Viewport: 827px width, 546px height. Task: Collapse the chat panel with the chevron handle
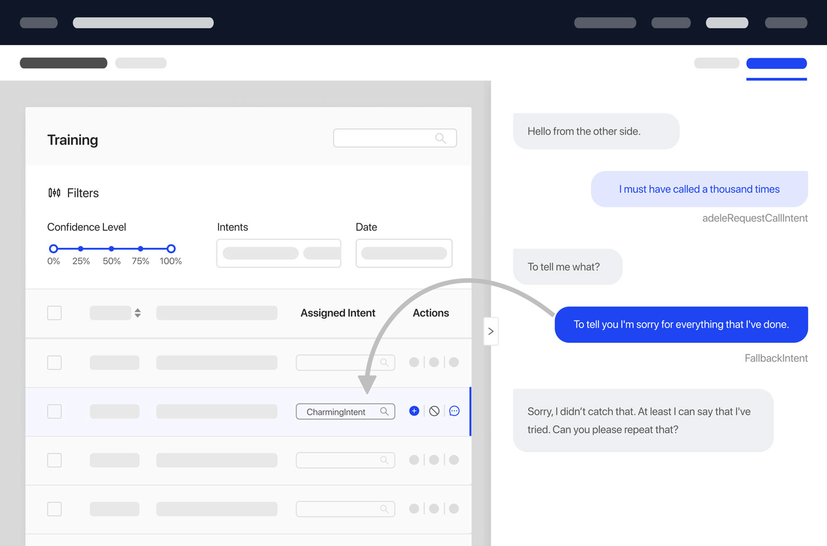[x=491, y=331]
